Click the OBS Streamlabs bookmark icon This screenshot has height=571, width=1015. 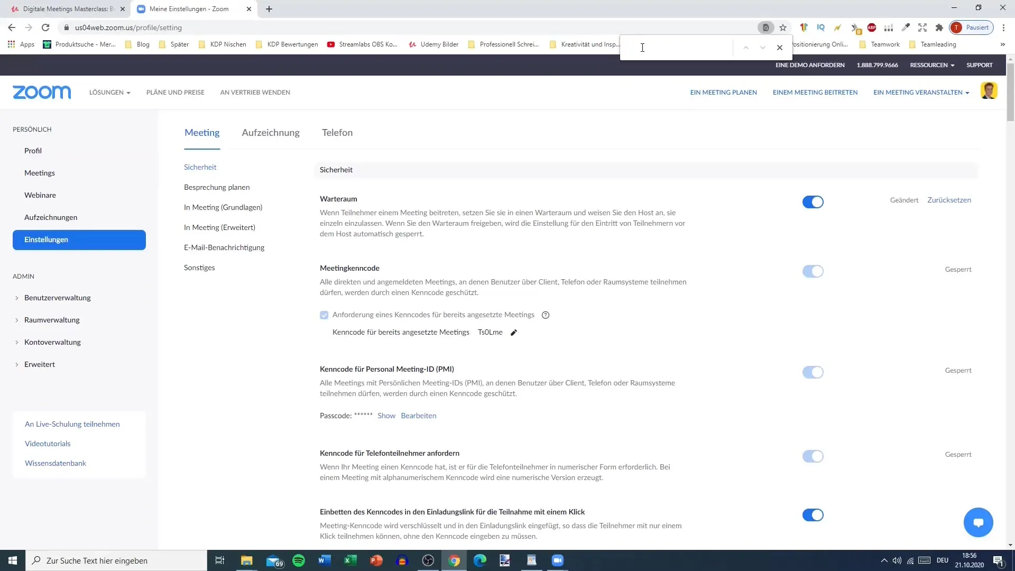click(331, 44)
